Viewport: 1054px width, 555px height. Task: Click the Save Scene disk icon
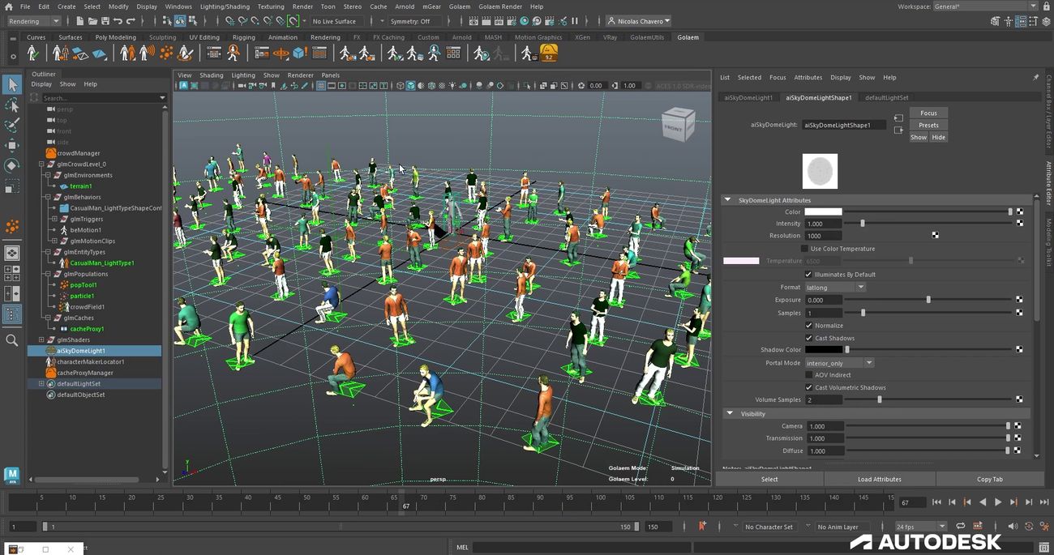[105, 21]
